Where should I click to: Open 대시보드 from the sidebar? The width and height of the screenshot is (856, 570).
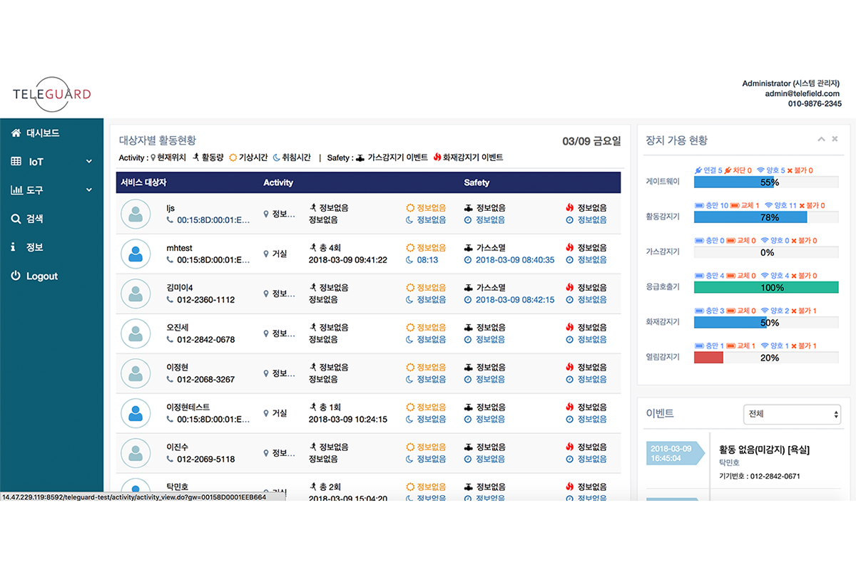(x=43, y=133)
